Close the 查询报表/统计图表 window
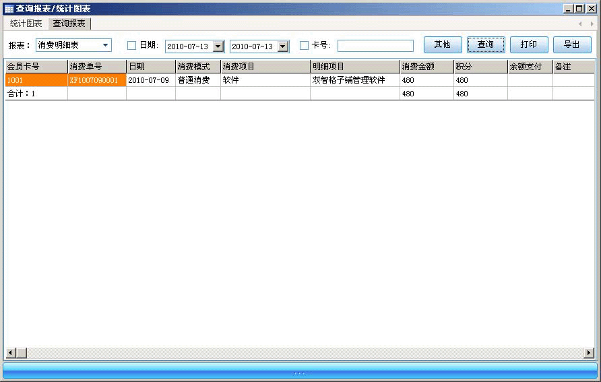 592,9
